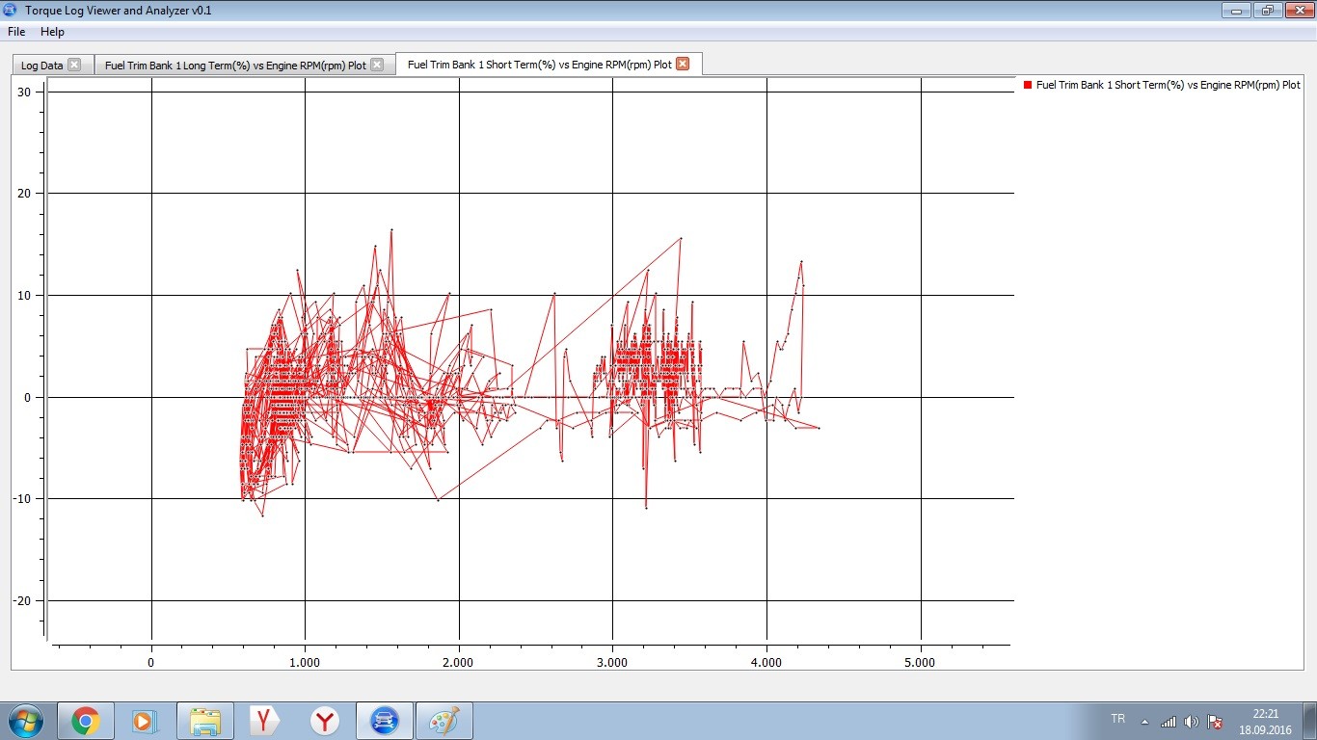This screenshot has width=1317, height=740.
Task: Expand hidden system tray icons arrow
Action: tap(1144, 722)
